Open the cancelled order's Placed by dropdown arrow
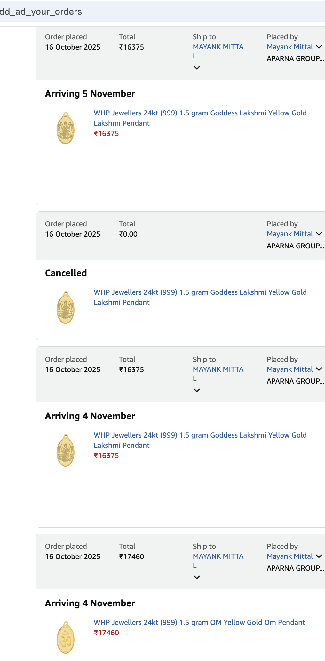The width and height of the screenshot is (325, 661). 319,234
